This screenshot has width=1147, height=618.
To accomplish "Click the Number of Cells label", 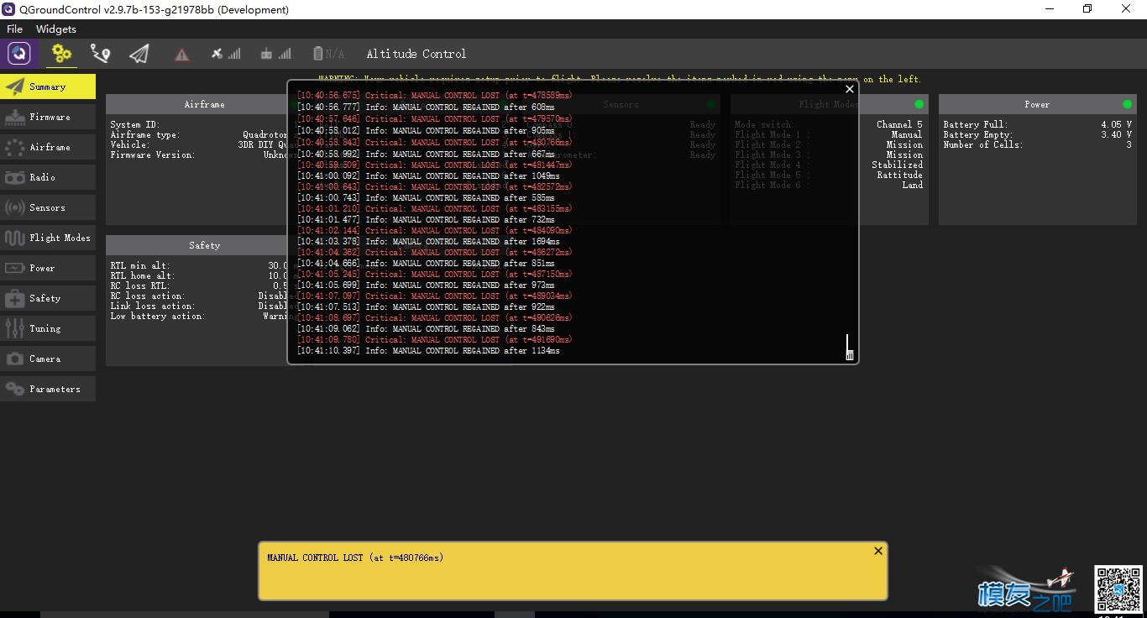I will pyautogui.click(x=982, y=144).
